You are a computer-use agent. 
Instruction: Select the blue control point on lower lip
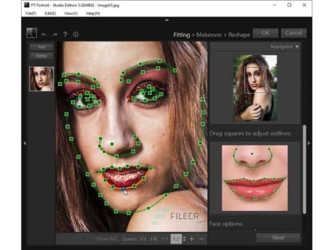124,189
